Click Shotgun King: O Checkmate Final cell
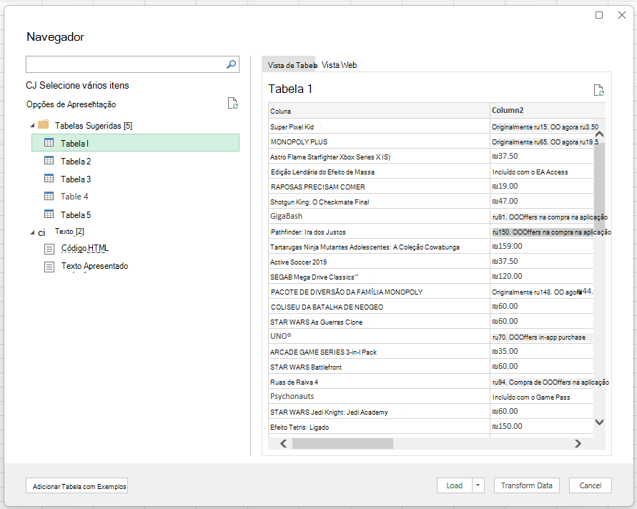Screen dimensions: 637x509 (379, 202)
